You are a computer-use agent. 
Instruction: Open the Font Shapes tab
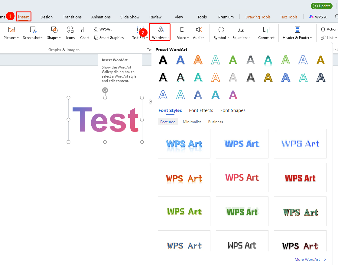(x=233, y=110)
